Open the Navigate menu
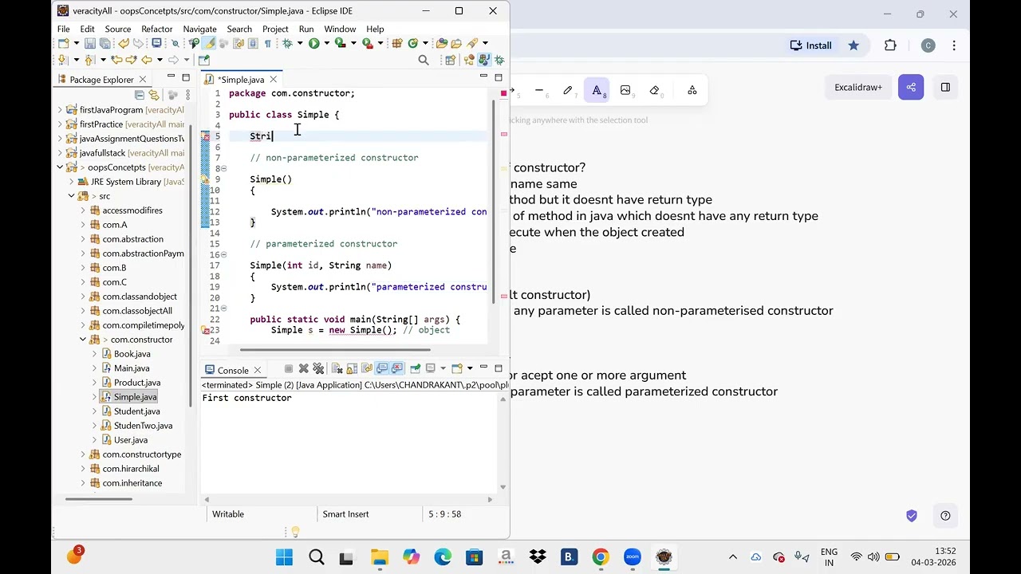The image size is (1021, 574). coord(199,29)
